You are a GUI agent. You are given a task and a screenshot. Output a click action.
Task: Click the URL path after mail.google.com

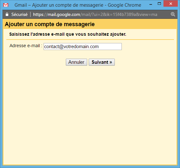click(119, 14)
